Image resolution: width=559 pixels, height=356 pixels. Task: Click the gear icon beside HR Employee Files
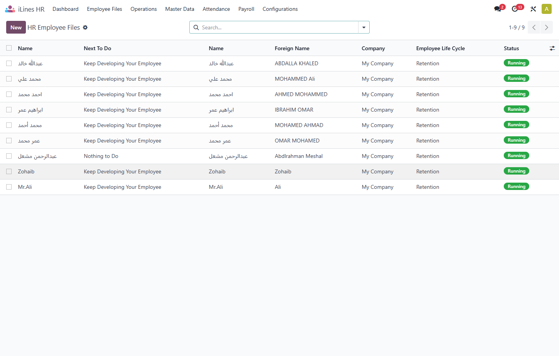[85, 27]
